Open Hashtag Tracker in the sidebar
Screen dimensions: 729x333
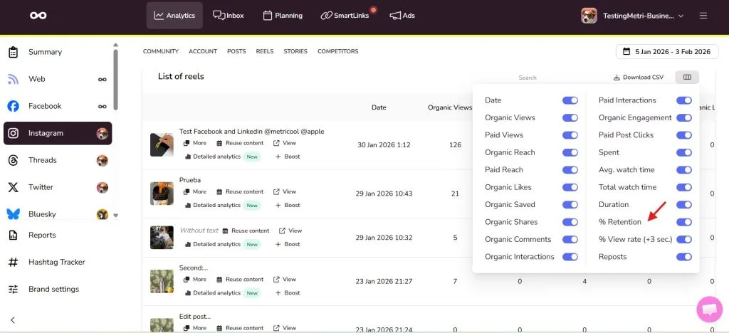(56, 262)
